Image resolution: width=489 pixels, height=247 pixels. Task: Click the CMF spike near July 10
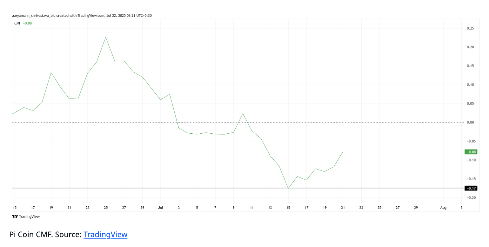[243, 113]
